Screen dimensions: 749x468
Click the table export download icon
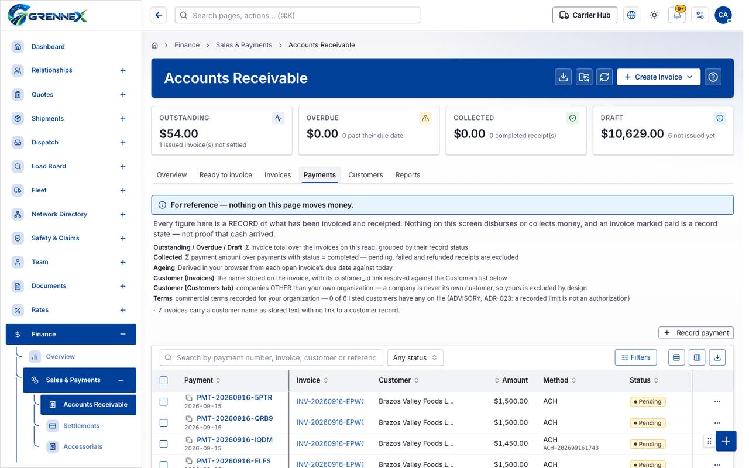(717, 357)
